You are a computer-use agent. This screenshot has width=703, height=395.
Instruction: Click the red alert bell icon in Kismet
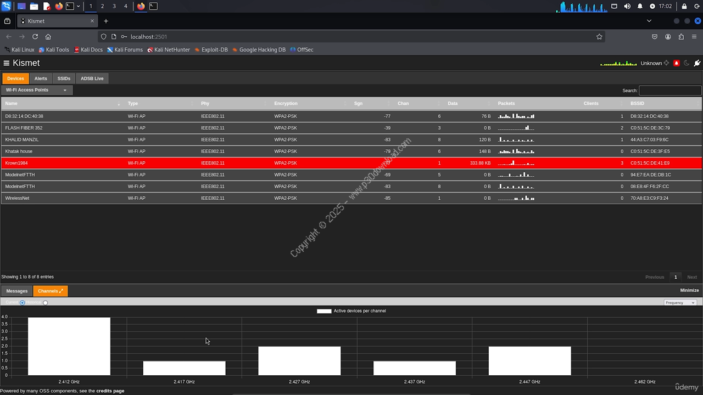click(x=676, y=63)
